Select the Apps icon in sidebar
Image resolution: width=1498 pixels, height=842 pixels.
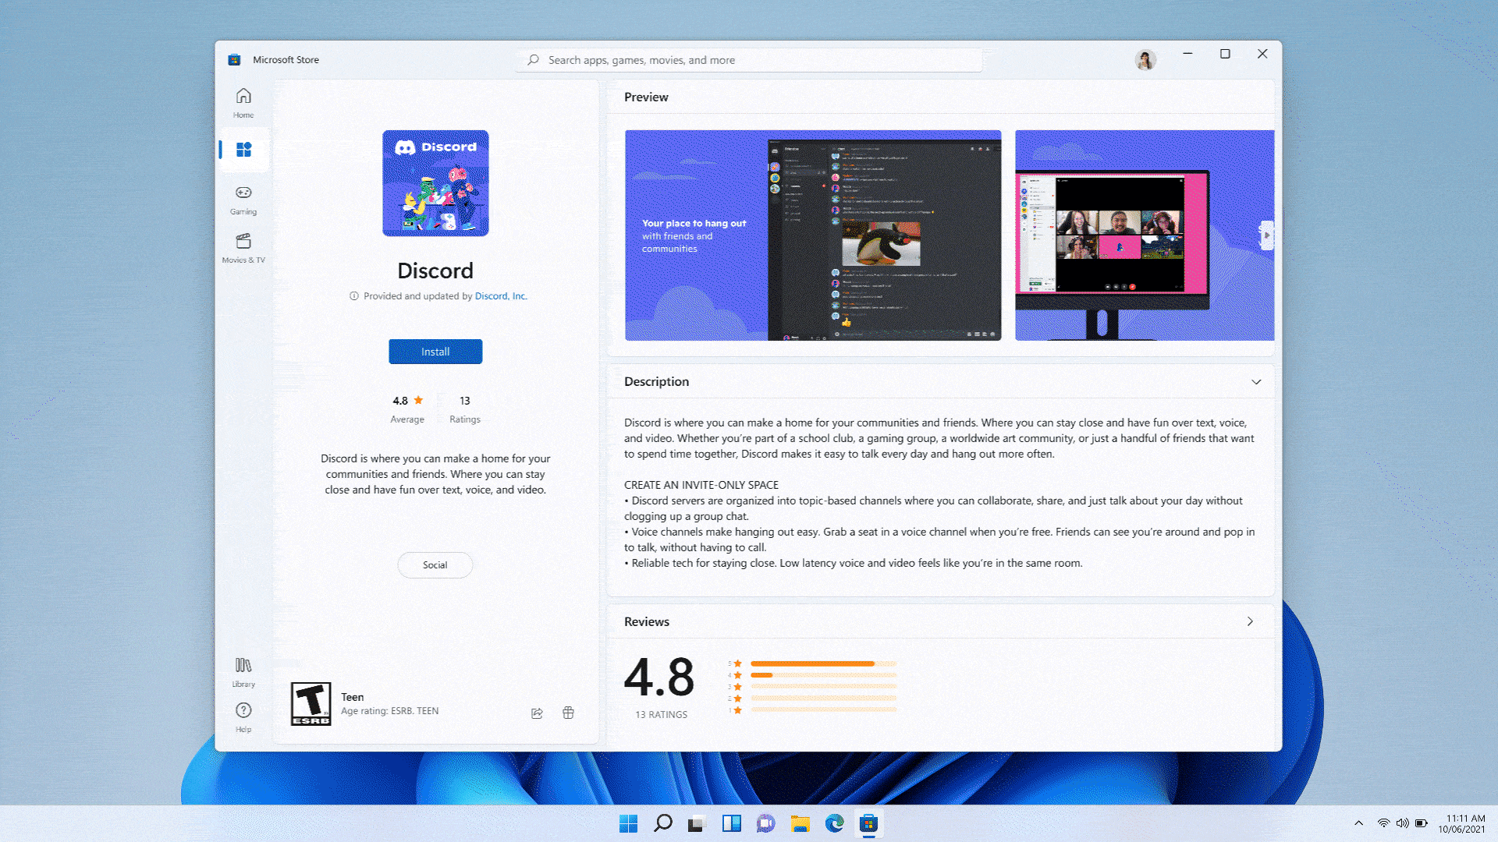tap(243, 149)
